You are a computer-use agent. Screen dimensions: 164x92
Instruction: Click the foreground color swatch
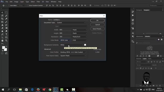3,48
